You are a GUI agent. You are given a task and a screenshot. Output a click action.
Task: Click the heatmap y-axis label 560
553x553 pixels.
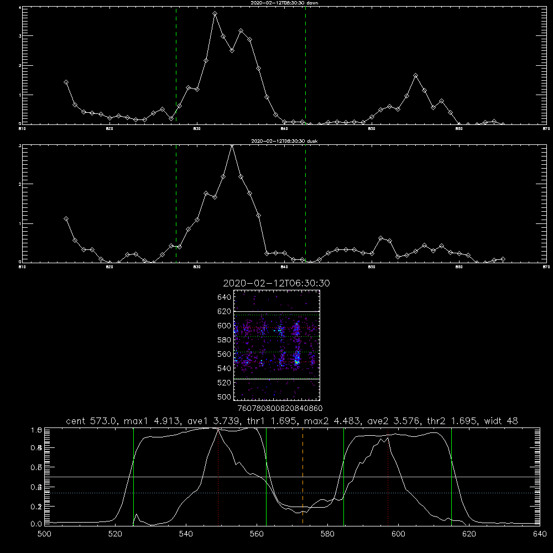224,354
